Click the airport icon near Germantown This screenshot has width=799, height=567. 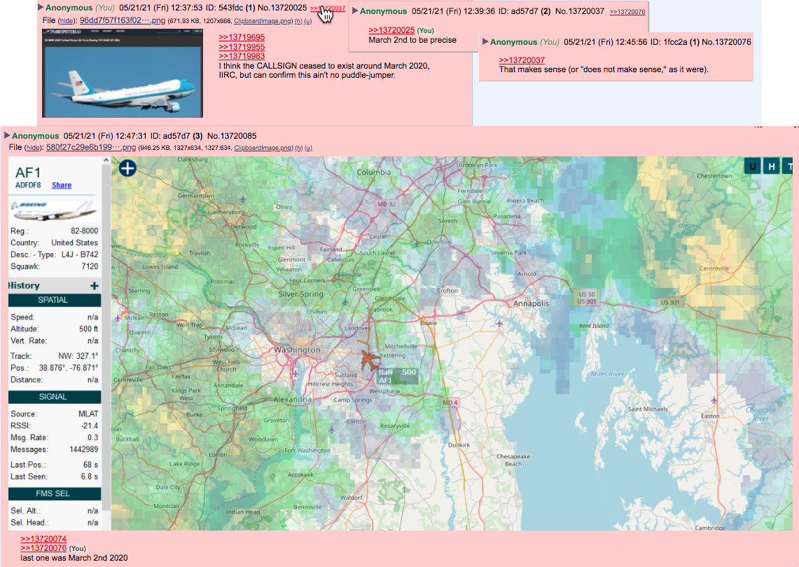click(x=243, y=199)
